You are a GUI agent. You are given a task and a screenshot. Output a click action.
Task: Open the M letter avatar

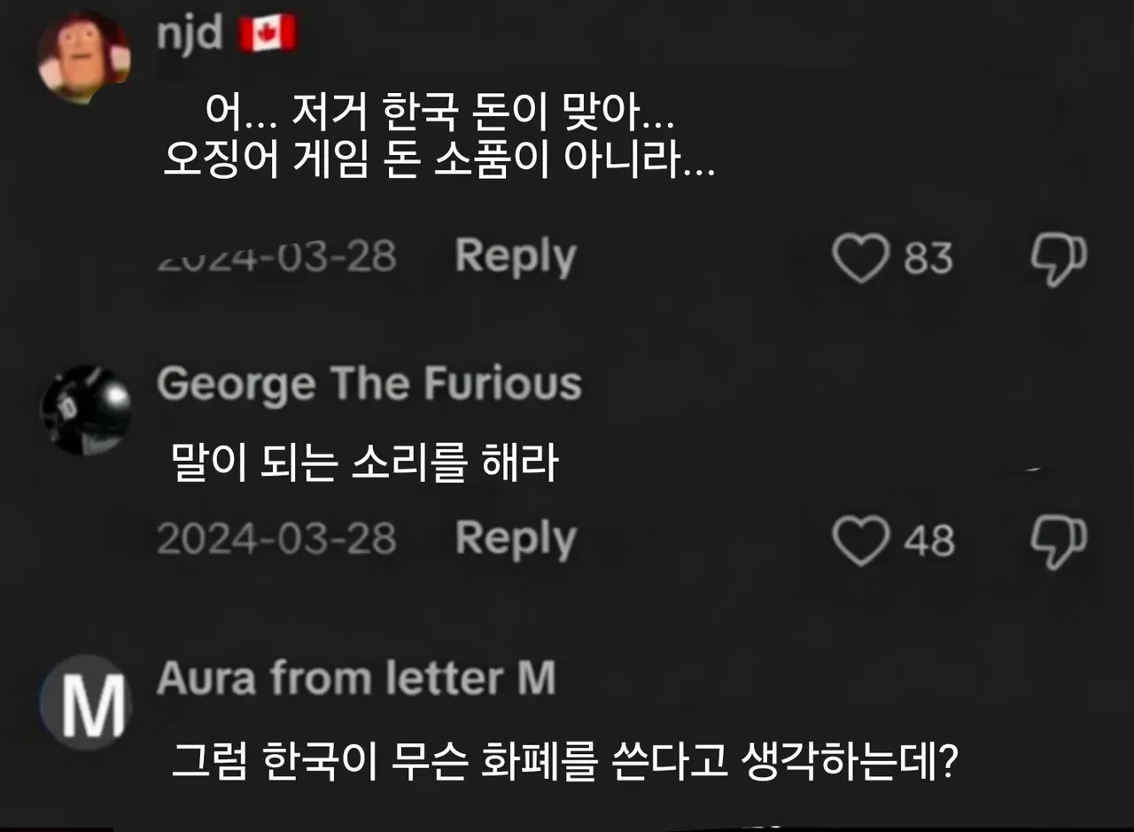click(86, 703)
